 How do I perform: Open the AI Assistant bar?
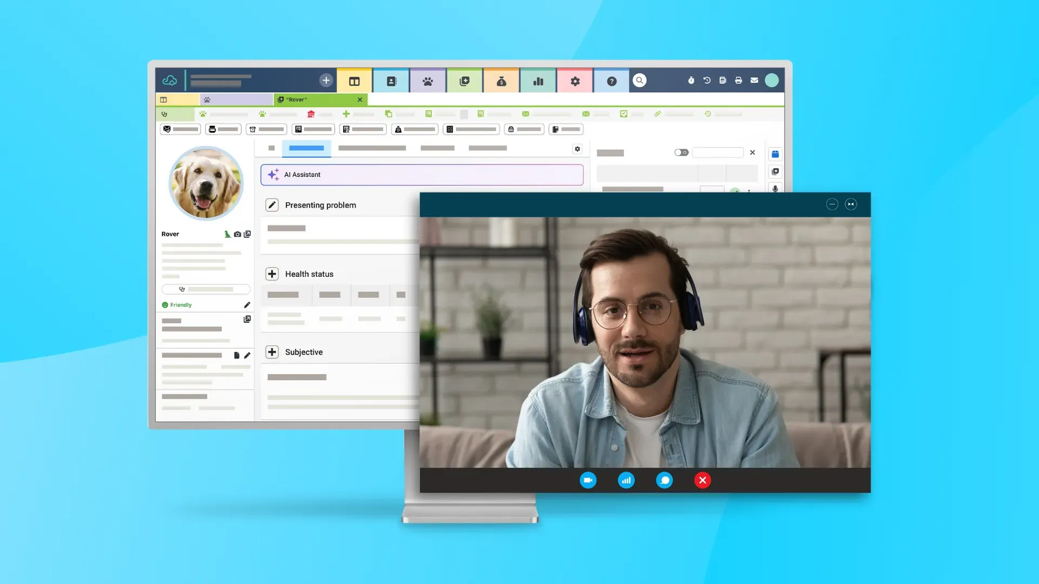coord(422,175)
